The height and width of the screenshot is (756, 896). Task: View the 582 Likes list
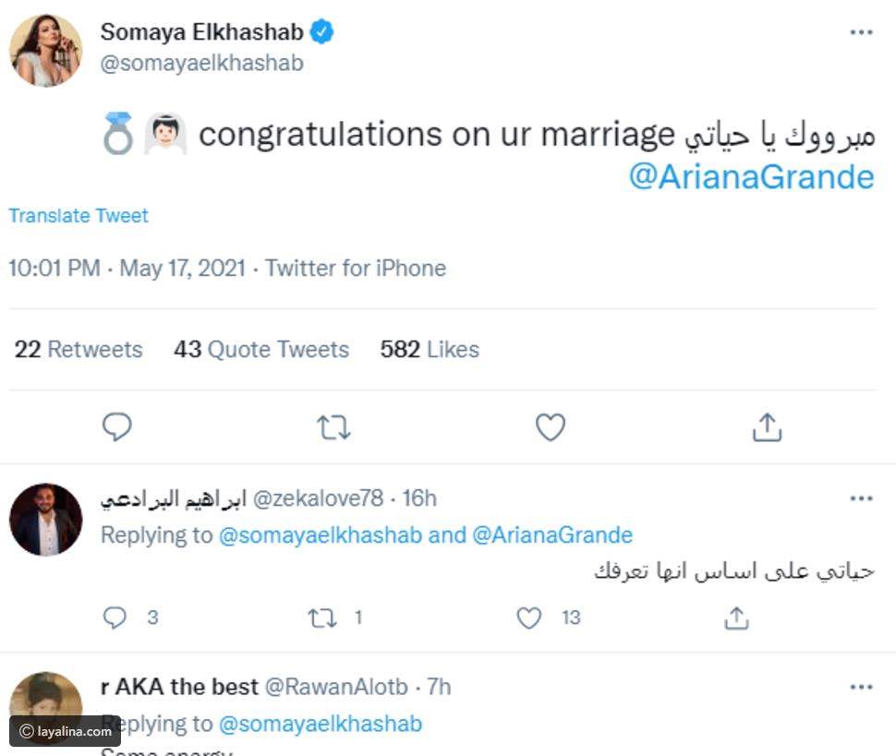pos(430,350)
